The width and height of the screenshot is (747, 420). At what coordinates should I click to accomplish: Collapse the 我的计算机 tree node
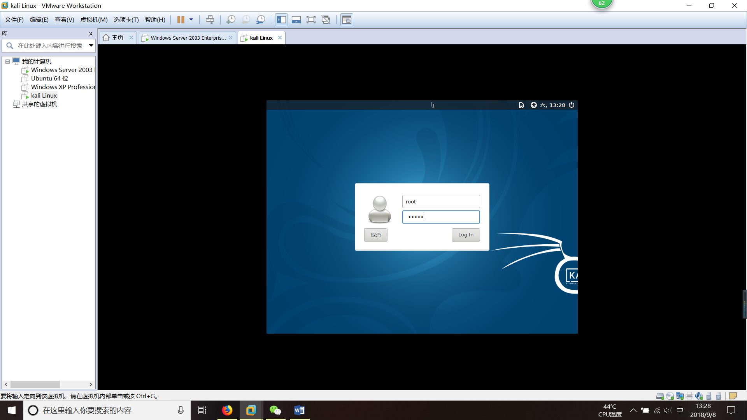[x=7, y=61]
